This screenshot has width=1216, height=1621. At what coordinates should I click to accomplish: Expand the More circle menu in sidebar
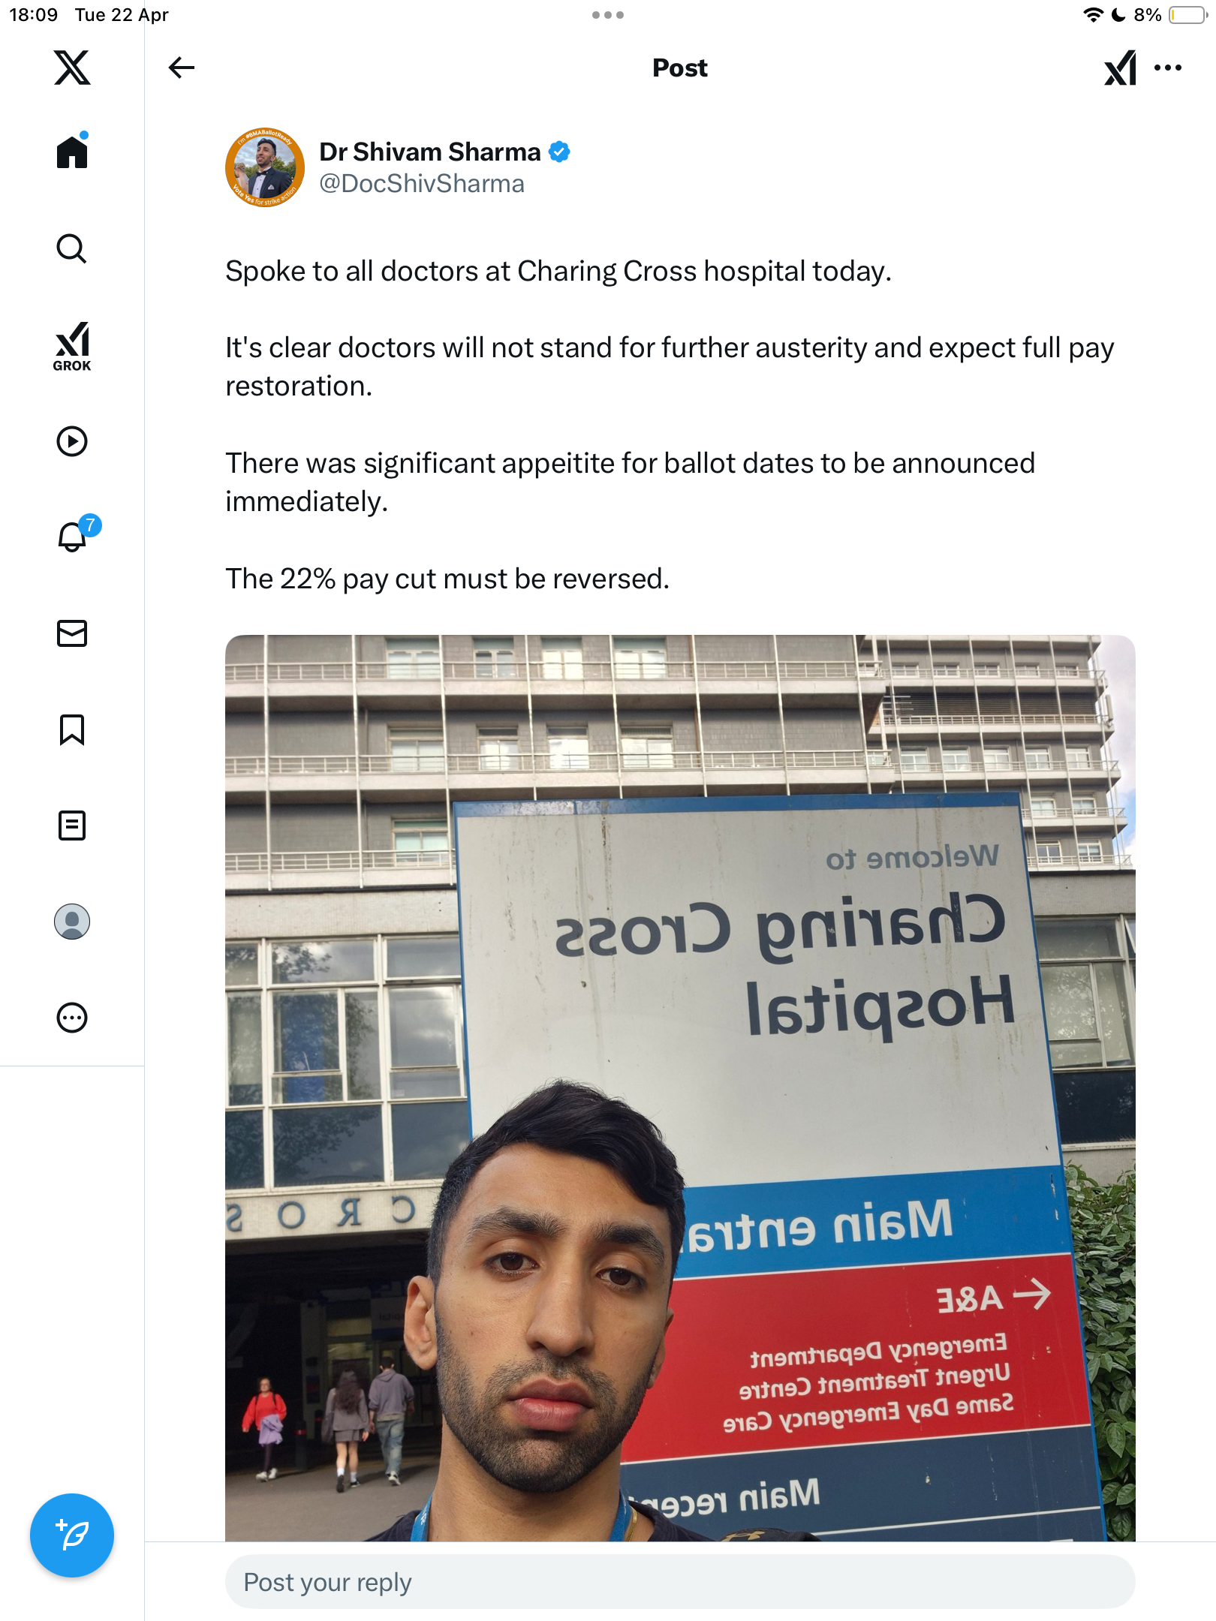click(x=72, y=1018)
